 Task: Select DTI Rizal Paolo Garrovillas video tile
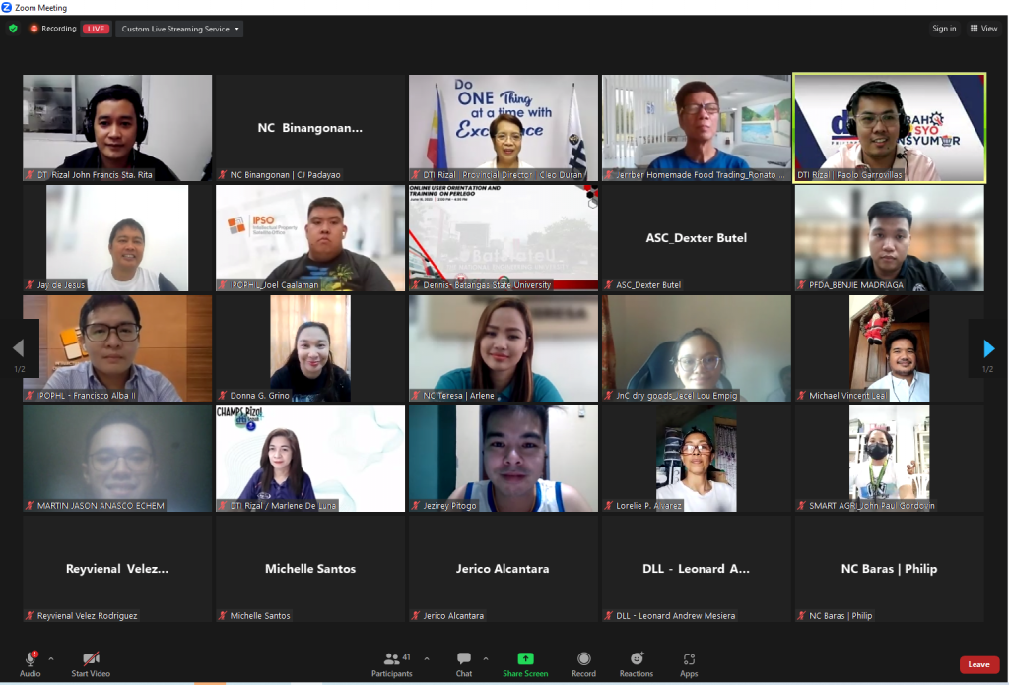[x=889, y=127]
